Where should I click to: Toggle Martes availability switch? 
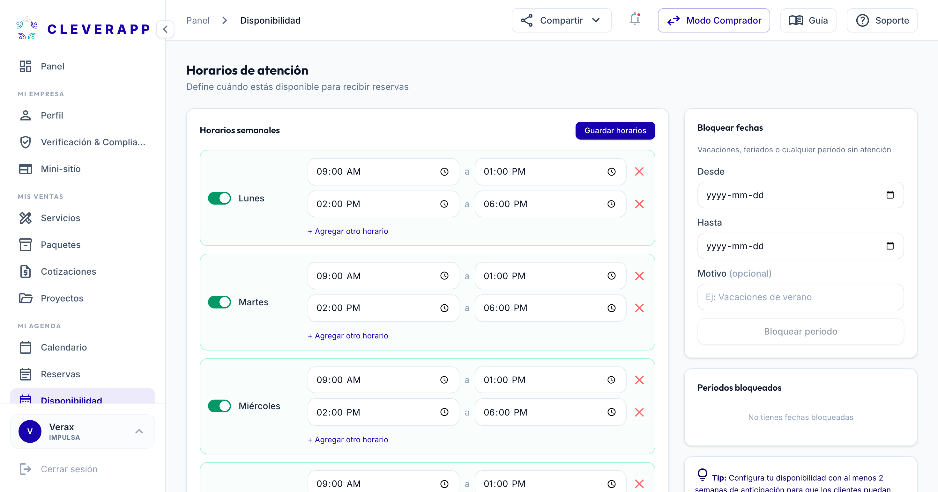[x=219, y=302]
